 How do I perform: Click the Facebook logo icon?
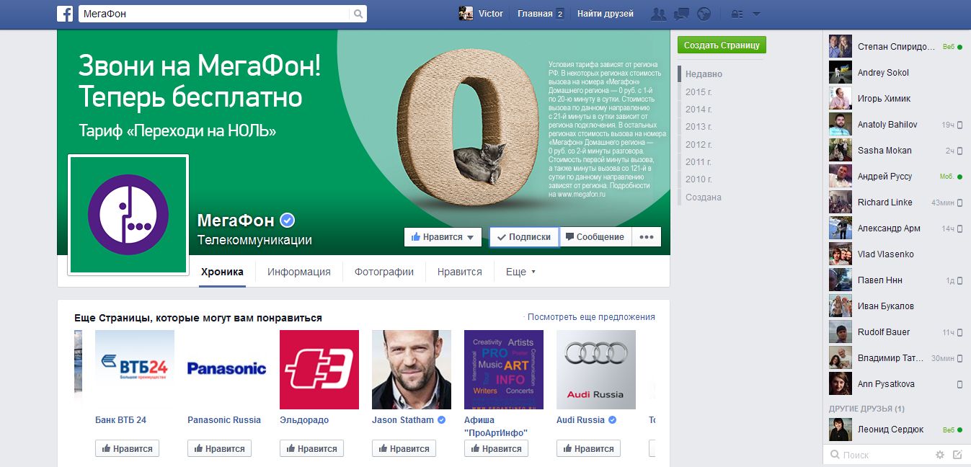(x=65, y=14)
